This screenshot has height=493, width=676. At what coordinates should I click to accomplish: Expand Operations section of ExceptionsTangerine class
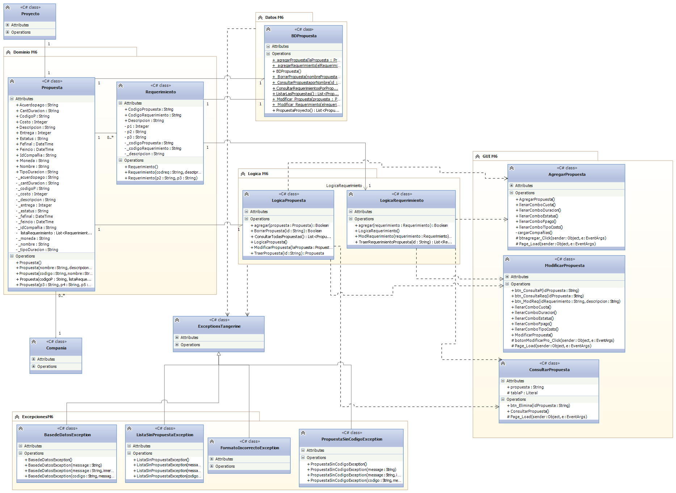click(x=177, y=345)
